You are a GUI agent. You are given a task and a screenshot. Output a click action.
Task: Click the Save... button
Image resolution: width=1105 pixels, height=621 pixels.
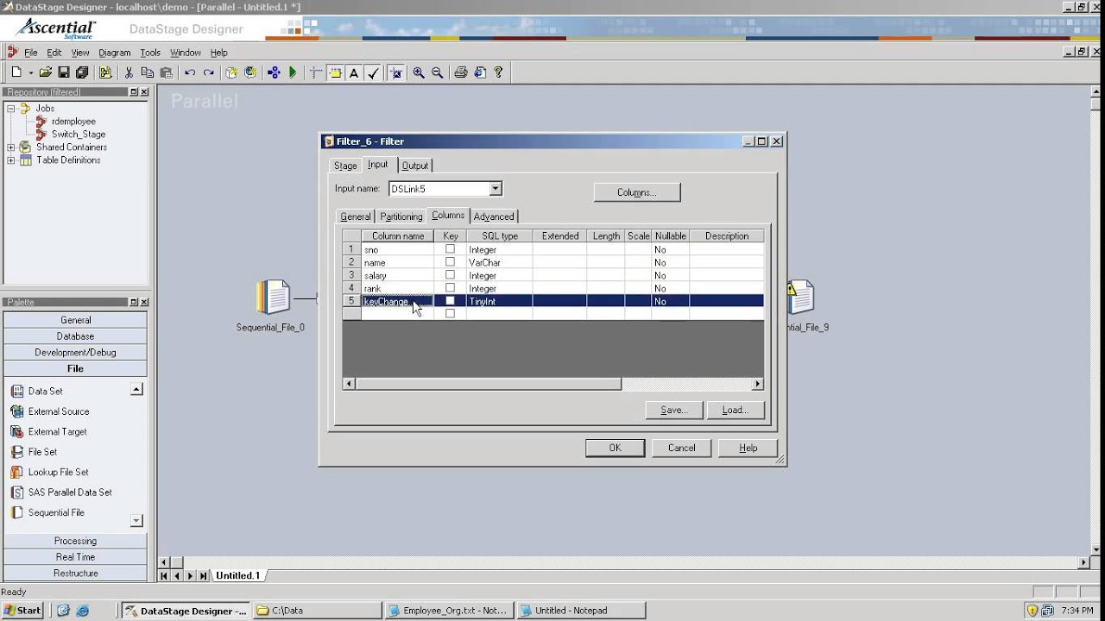click(x=674, y=410)
